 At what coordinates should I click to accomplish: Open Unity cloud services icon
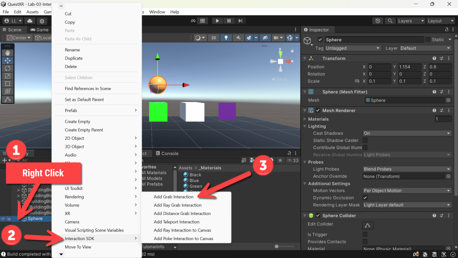(30, 21)
